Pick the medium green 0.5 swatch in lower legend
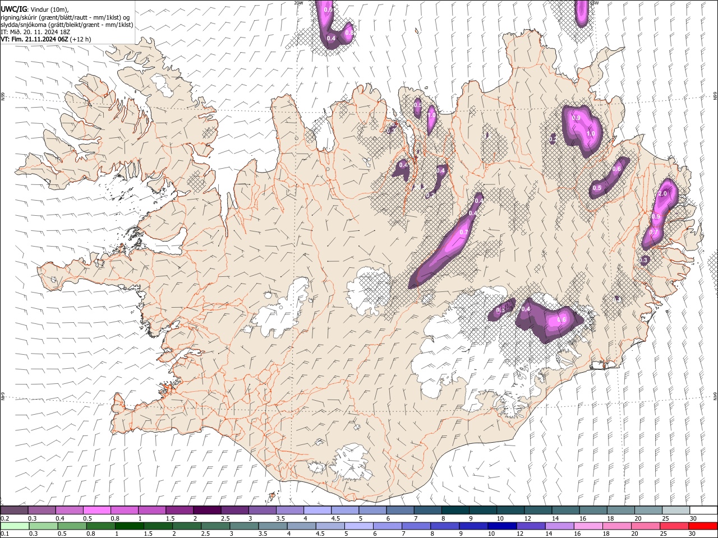The image size is (718, 538). click(x=71, y=526)
